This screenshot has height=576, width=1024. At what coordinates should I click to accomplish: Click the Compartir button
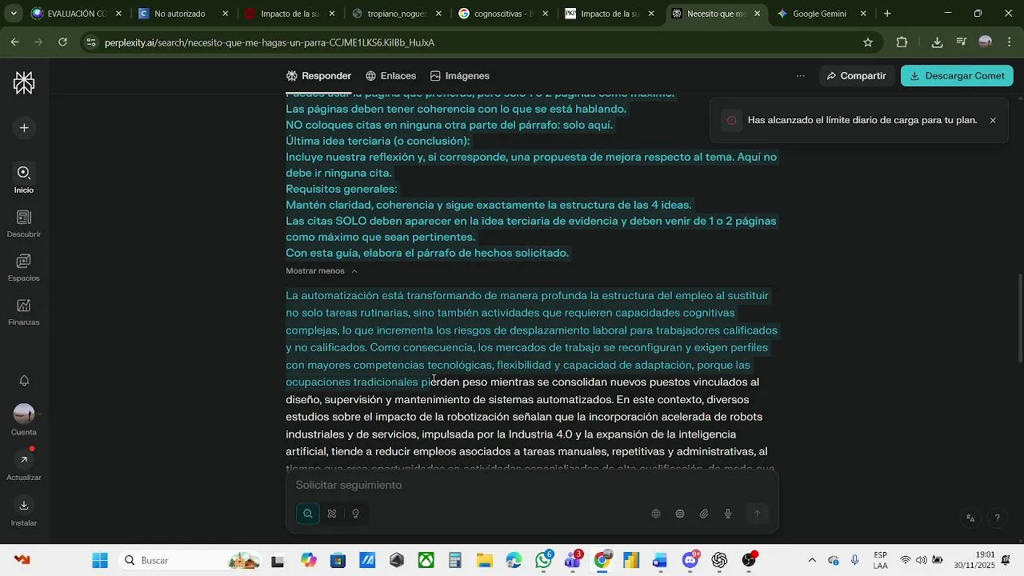pyautogui.click(x=856, y=76)
